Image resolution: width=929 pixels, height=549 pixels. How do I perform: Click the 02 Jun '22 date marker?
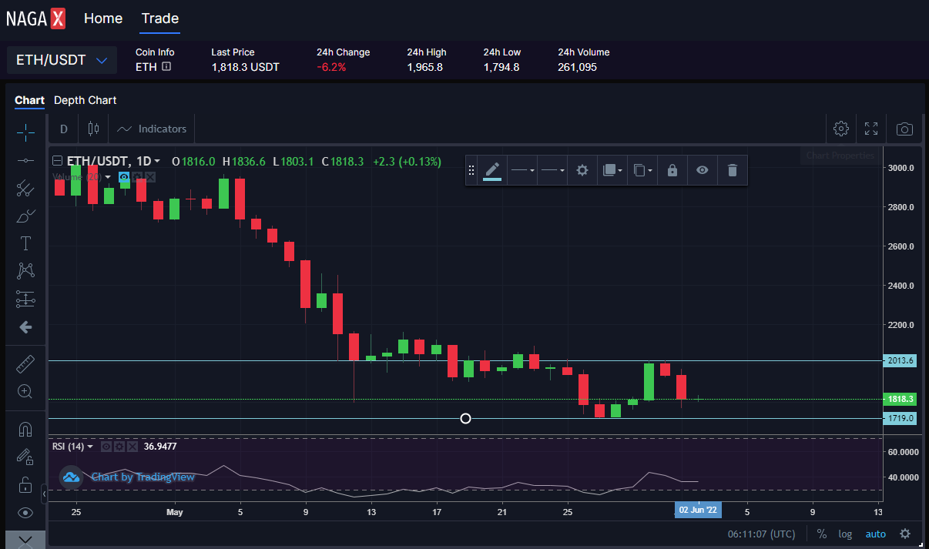pyautogui.click(x=698, y=510)
